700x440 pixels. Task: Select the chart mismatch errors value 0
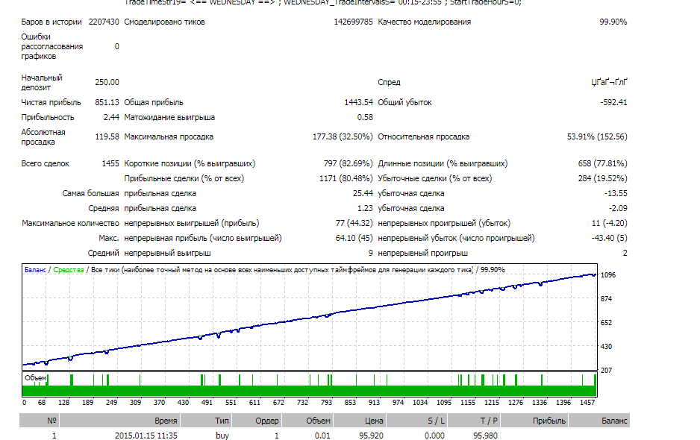pyautogui.click(x=117, y=46)
